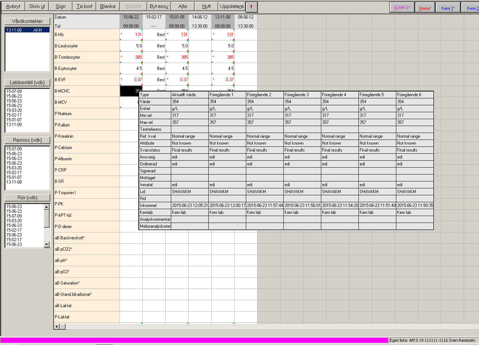Click the Svarsstatus row label in popup
Viewport: 479px width, 345px height.
pyautogui.click(x=155, y=150)
